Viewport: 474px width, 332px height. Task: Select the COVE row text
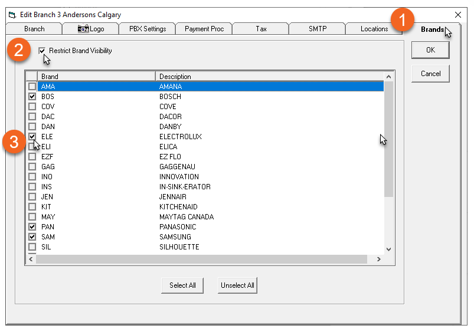point(168,106)
